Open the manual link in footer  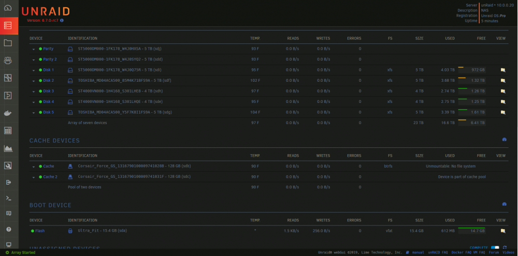point(418,252)
